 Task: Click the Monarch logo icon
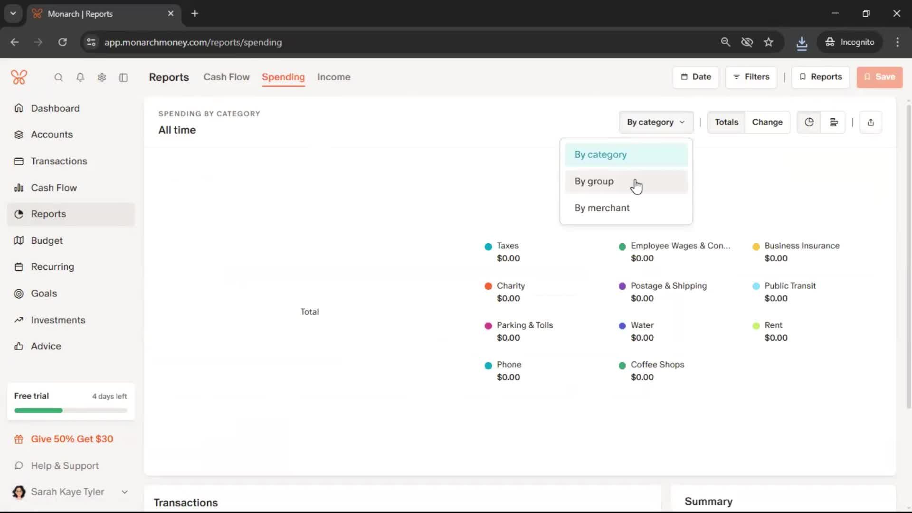point(19,77)
